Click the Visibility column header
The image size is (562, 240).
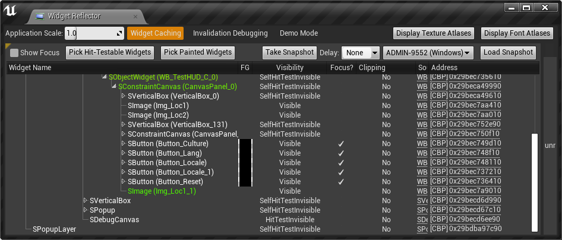click(x=289, y=68)
